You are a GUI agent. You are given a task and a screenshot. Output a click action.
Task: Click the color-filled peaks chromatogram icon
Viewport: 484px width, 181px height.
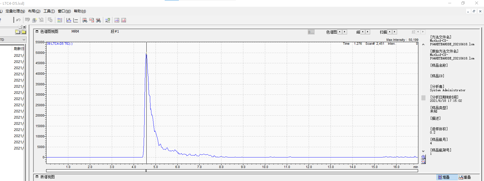124,20
